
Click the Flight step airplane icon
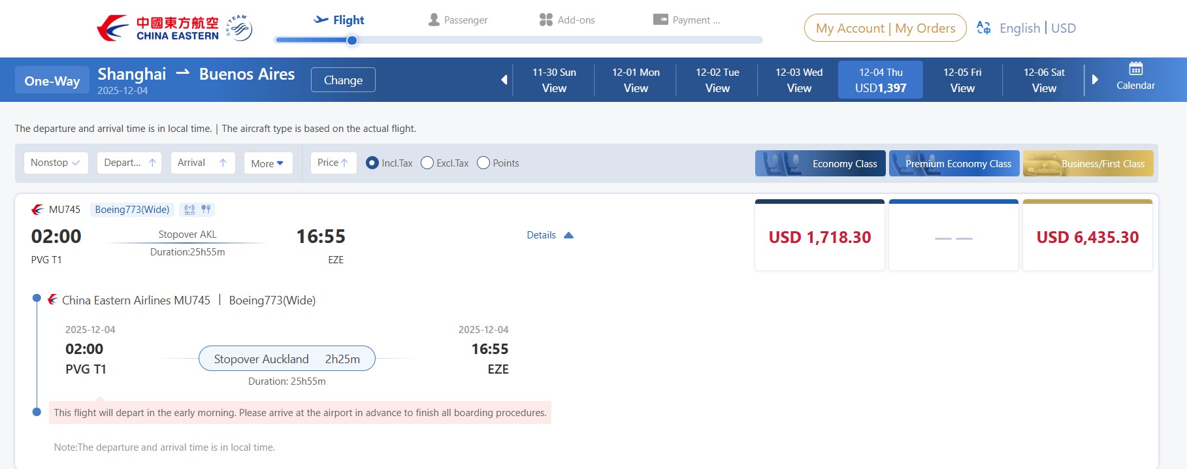[321, 20]
